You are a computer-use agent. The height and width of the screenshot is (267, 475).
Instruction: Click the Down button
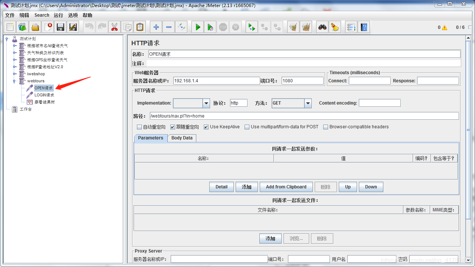tap(371, 187)
